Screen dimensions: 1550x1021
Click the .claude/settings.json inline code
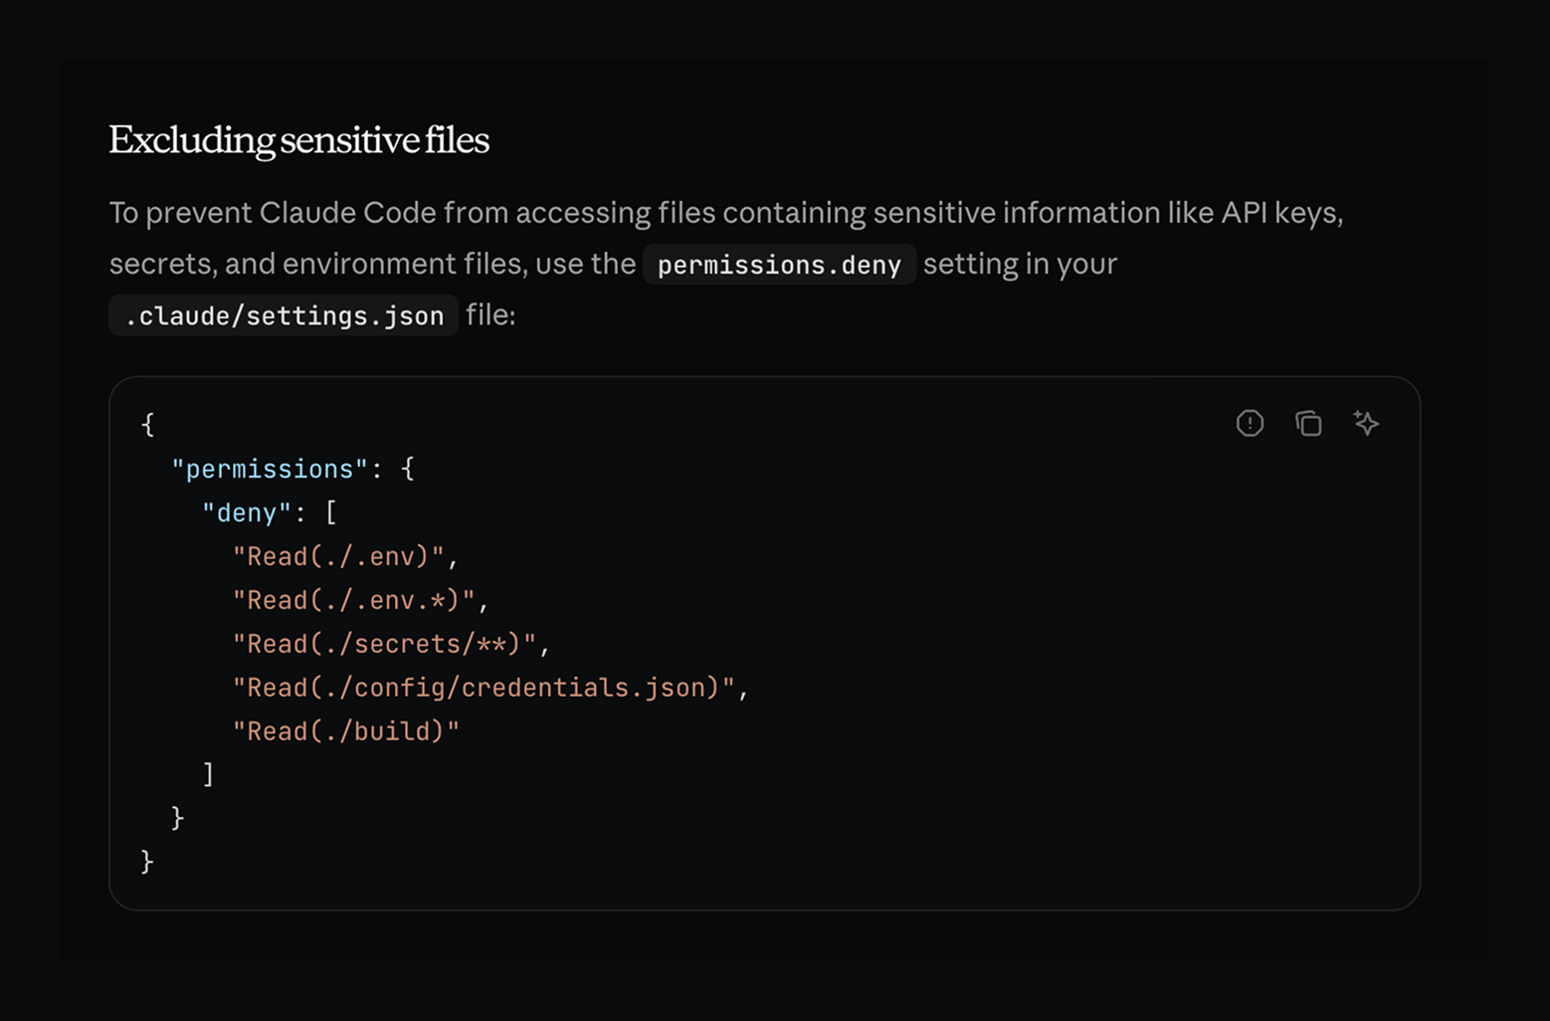pos(284,315)
